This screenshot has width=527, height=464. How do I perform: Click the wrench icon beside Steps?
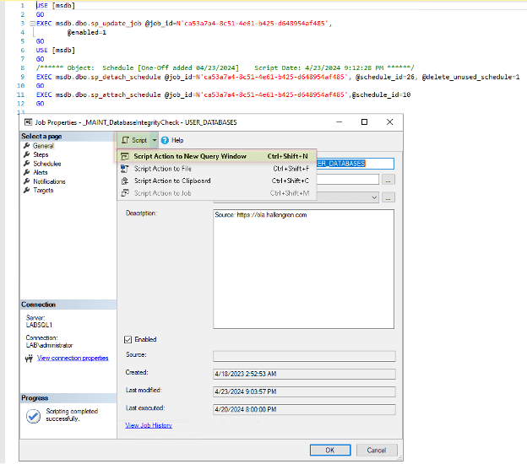click(26, 154)
